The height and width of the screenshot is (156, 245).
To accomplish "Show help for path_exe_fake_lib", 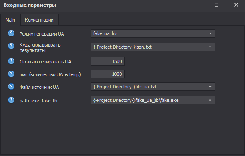I will (11, 100).
